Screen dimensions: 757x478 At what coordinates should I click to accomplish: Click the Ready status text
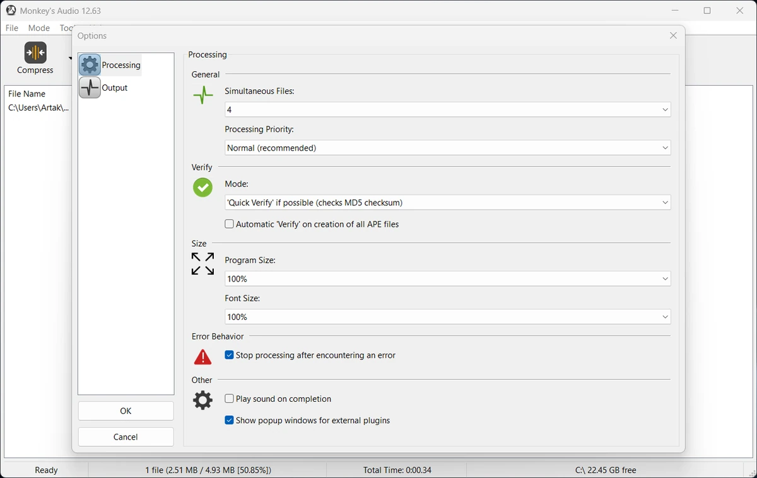46,470
